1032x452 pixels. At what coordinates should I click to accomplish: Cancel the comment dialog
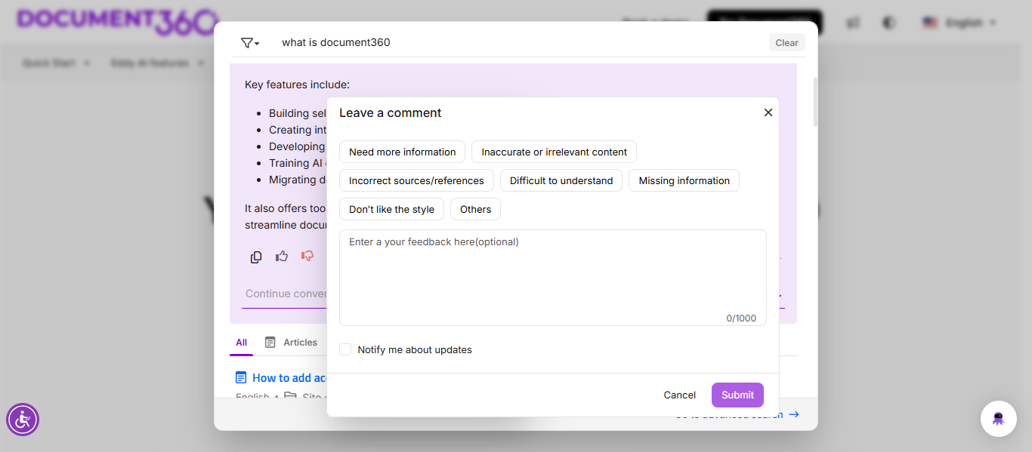tap(680, 395)
